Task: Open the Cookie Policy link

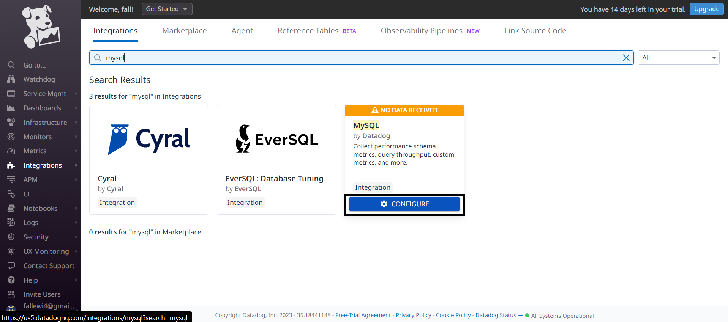Action: click(x=453, y=315)
